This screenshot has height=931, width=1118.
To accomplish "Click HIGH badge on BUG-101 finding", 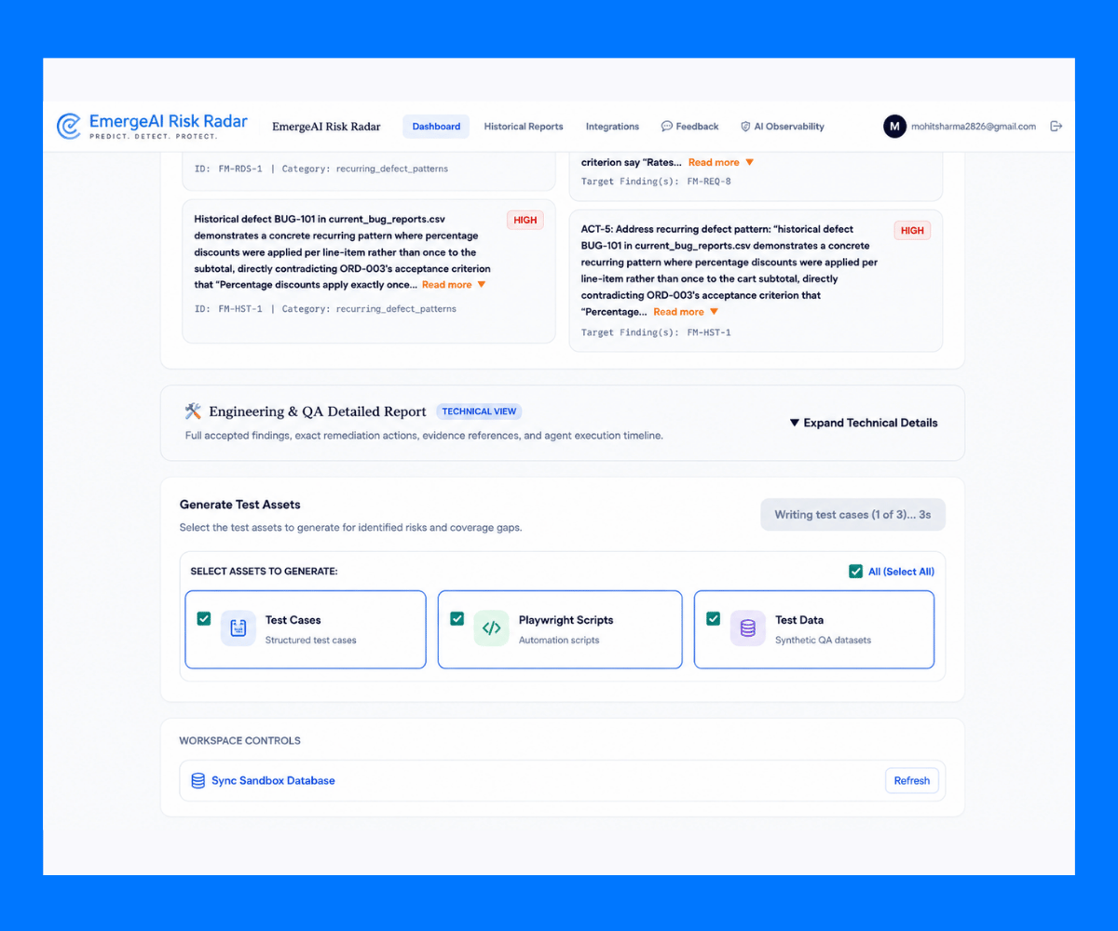I will pyautogui.click(x=525, y=221).
